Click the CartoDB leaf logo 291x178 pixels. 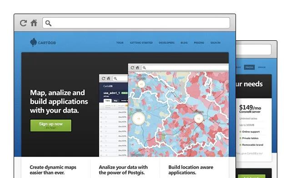33,42
